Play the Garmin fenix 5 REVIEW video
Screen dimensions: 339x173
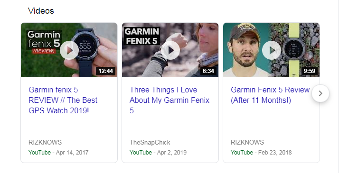[69, 50]
